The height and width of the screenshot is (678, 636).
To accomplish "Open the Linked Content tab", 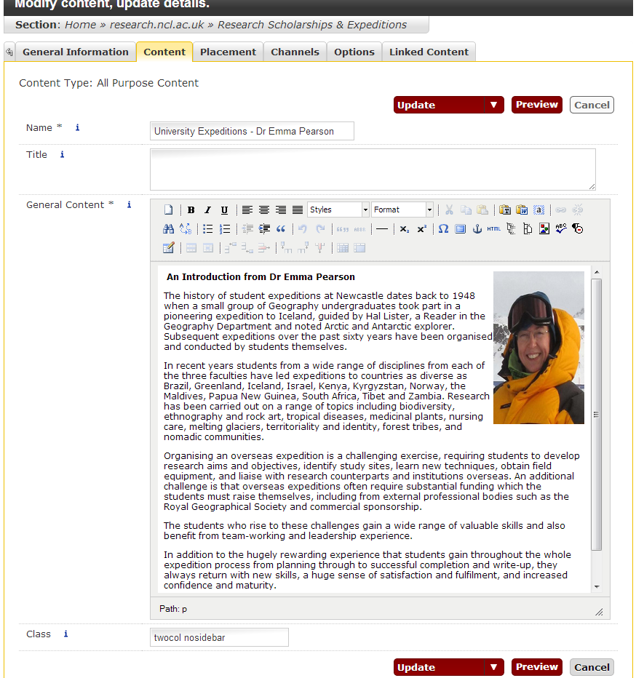I will (429, 52).
